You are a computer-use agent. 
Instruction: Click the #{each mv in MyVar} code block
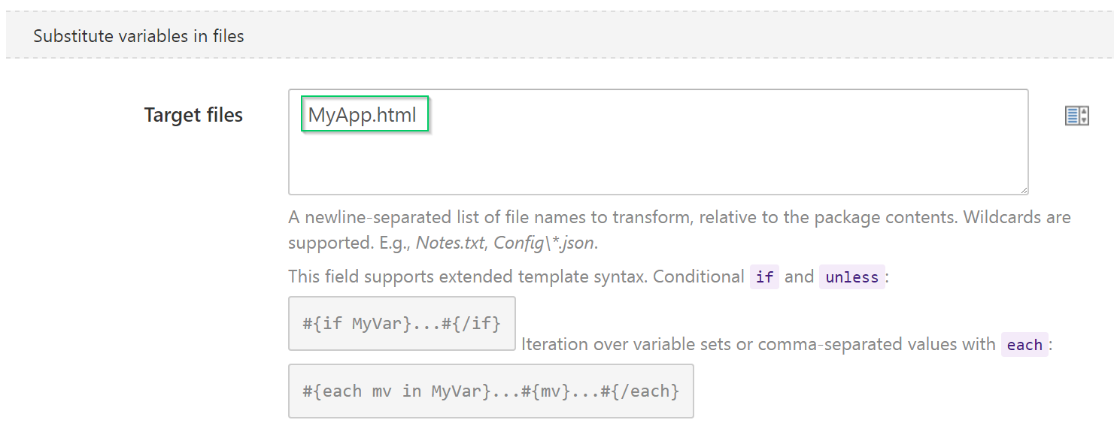click(490, 391)
